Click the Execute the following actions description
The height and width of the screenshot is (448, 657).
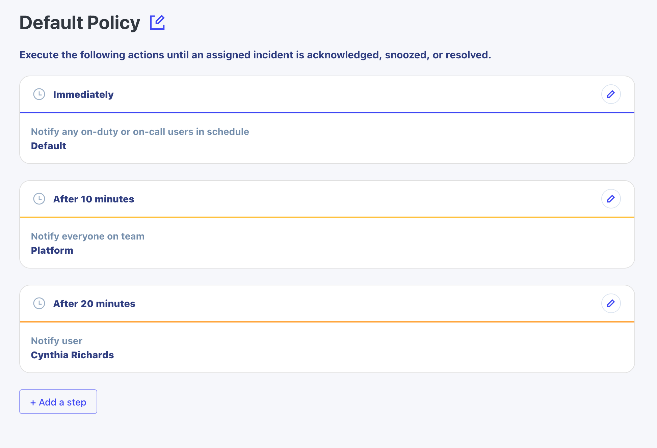tap(255, 55)
